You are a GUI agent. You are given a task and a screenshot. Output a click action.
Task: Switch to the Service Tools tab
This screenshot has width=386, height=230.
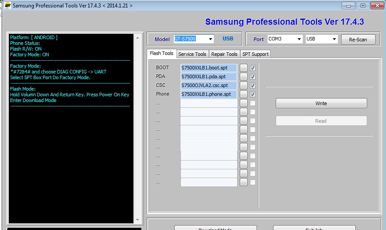pyautogui.click(x=192, y=54)
